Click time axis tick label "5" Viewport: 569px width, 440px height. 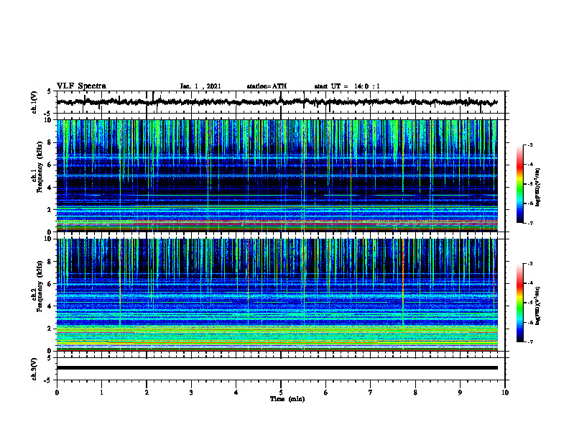(281, 393)
